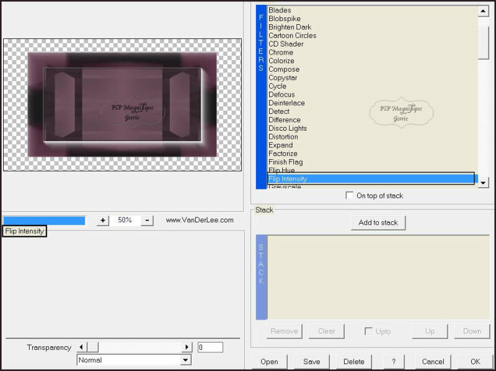Image resolution: width=496 pixels, height=371 pixels.
Task: Click the Save button
Action: [x=312, y=362]
